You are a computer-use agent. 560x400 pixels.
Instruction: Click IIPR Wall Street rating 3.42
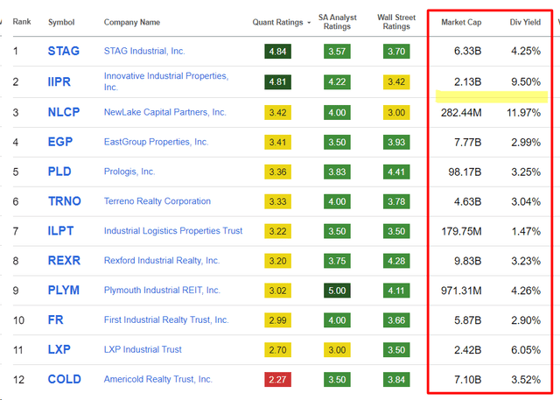[396, 82]
